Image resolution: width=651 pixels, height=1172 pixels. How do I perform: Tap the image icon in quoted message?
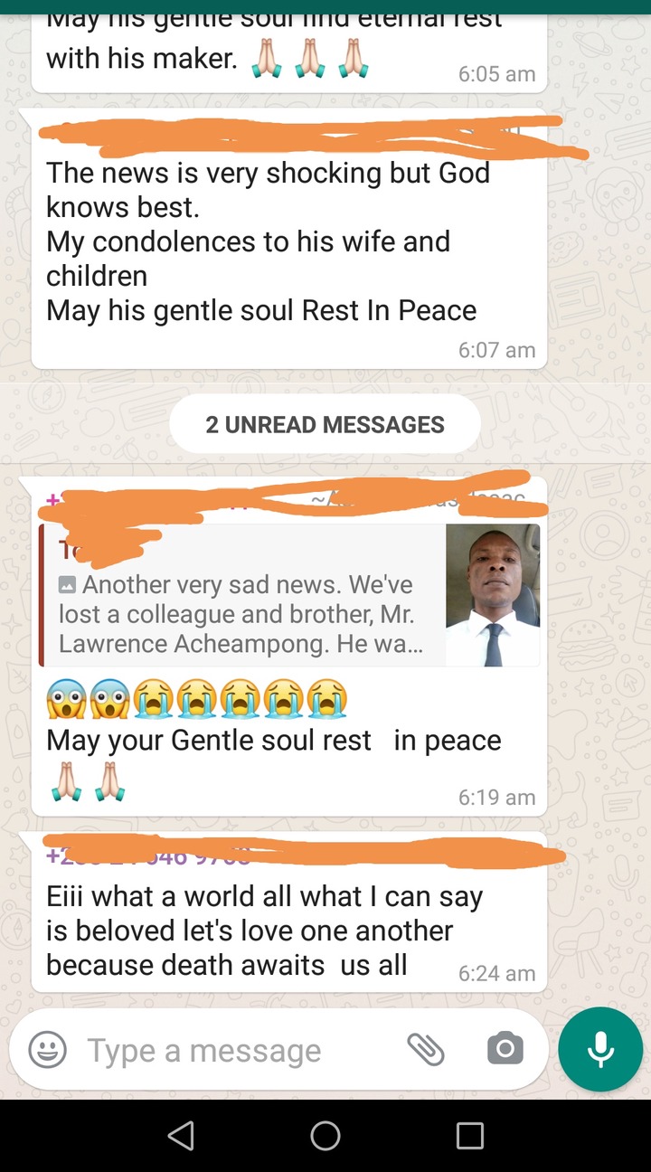(x=68, y=585)
